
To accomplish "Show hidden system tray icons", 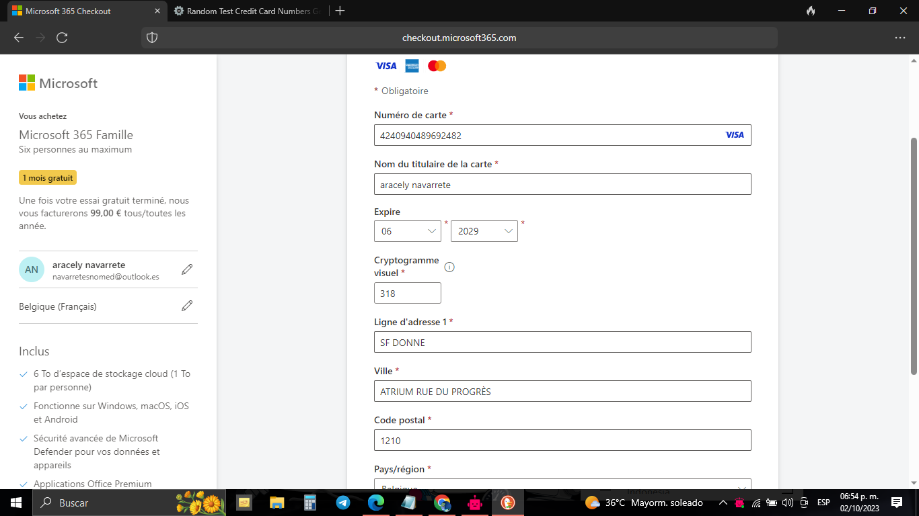I will [x=723, y=503].
